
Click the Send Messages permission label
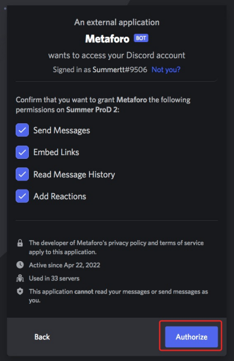pos(62,131)
